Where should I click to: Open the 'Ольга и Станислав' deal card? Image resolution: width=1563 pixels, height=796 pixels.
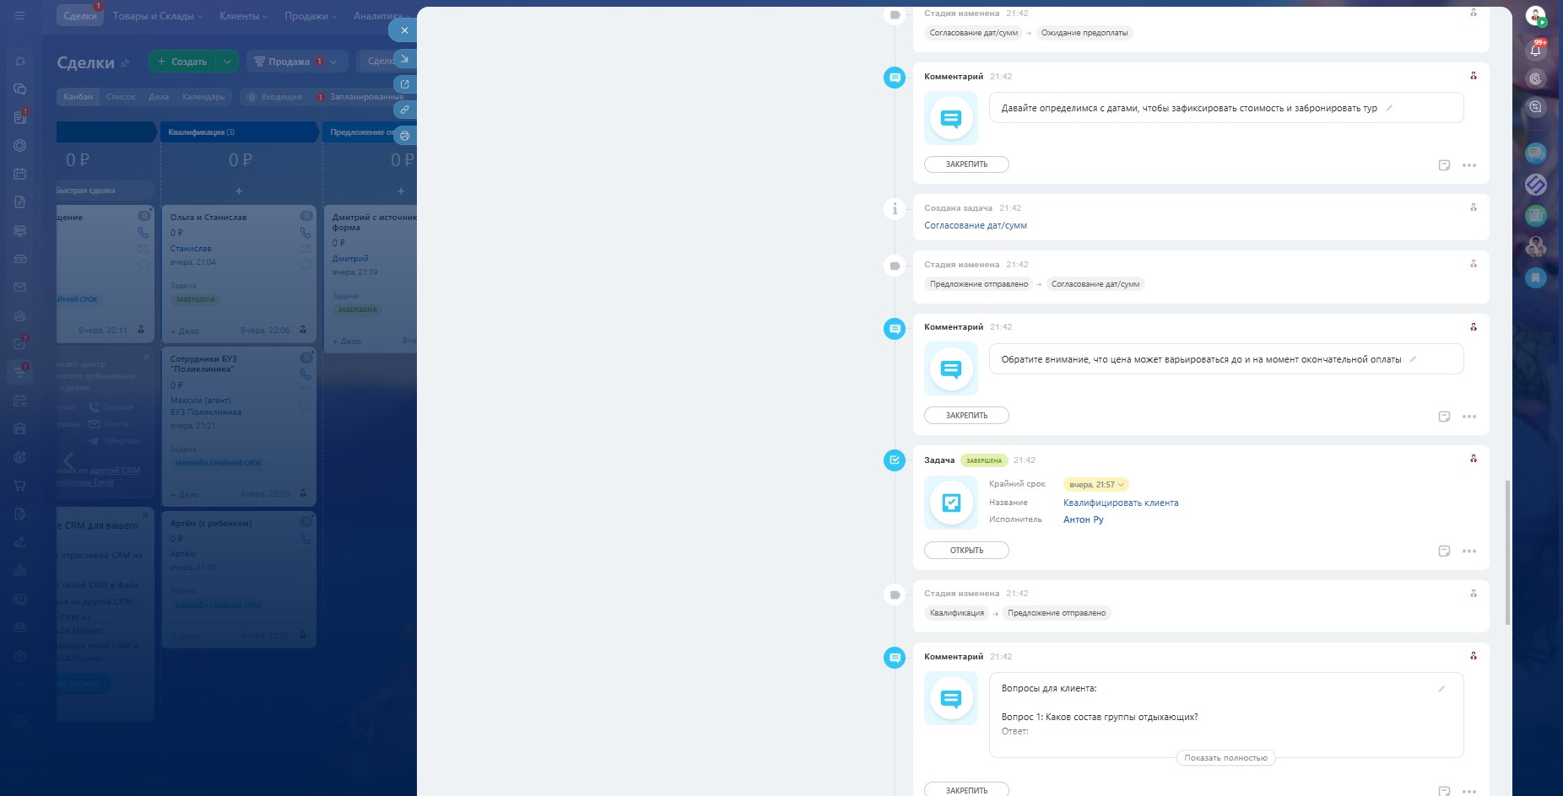pyautogui.click(x=208, y=218)
